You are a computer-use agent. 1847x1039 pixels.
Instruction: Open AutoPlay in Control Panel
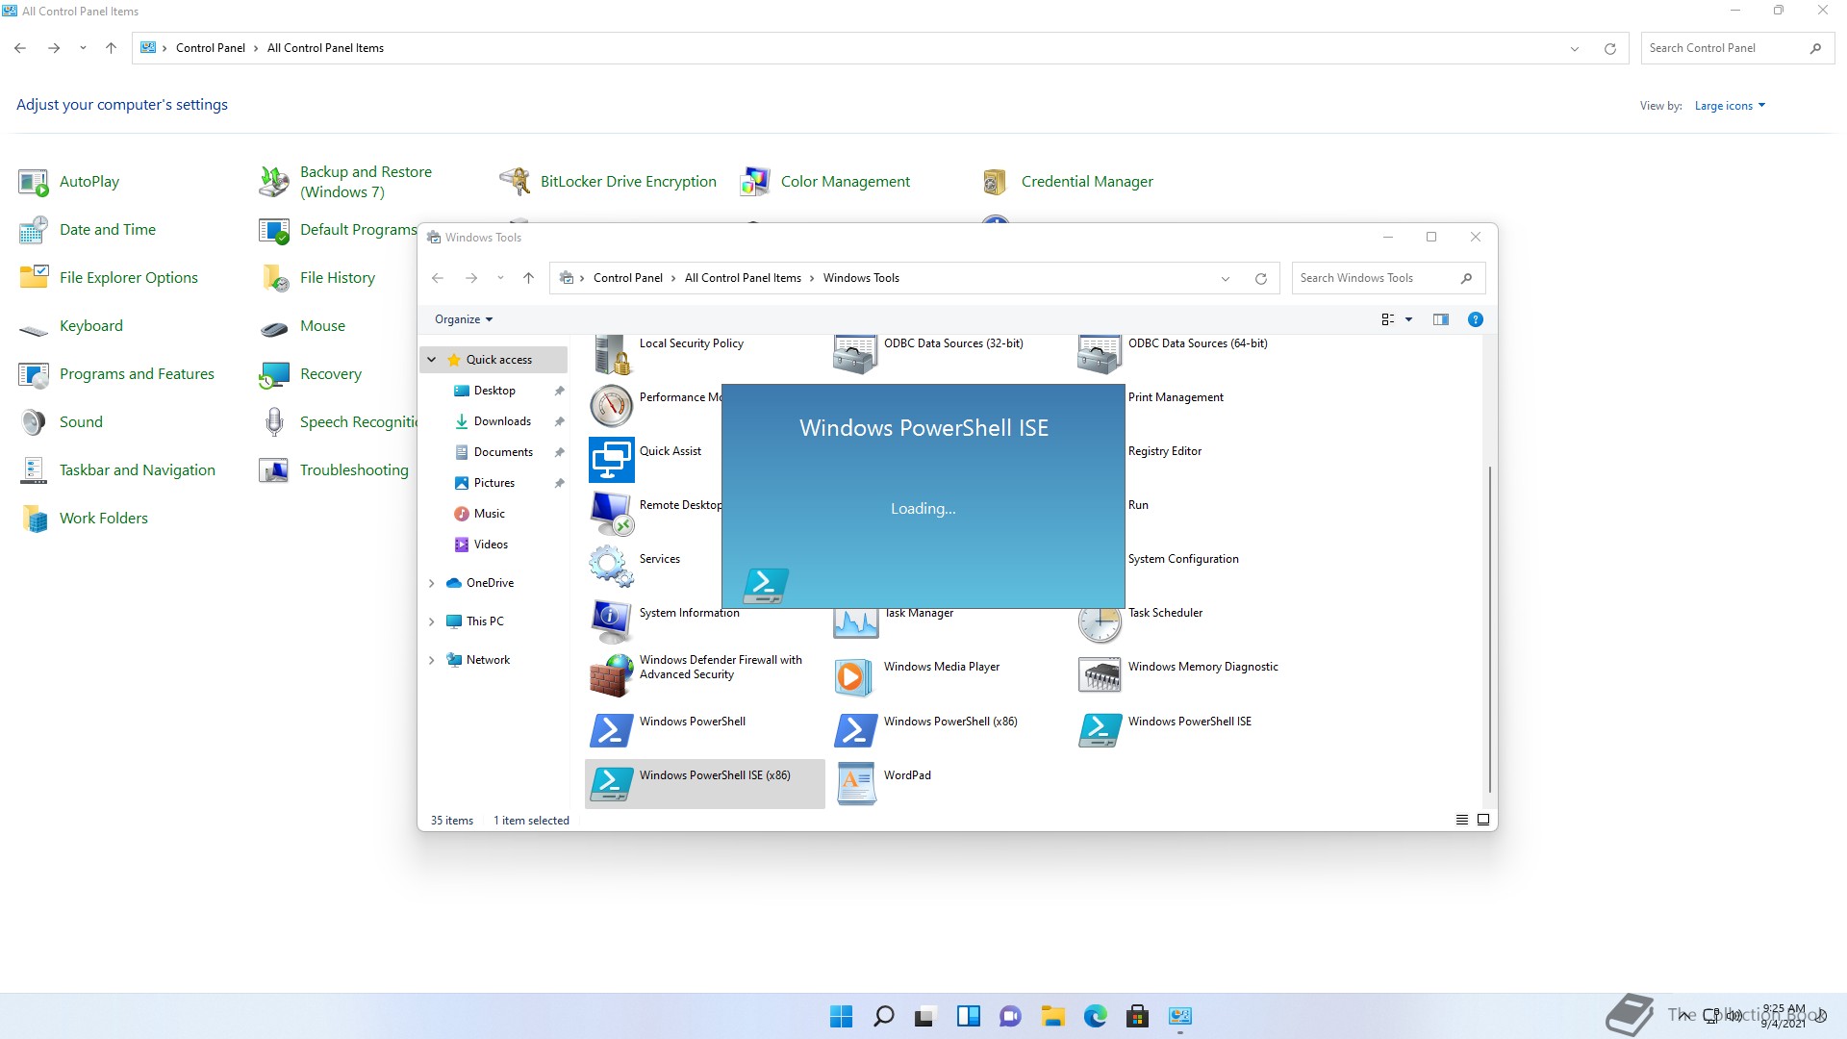[89, 181]
